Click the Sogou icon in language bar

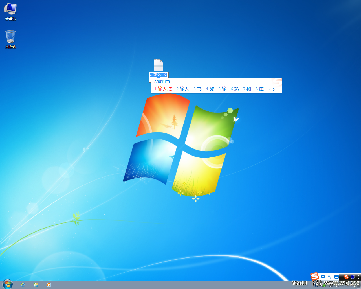(x=346, y=277)
